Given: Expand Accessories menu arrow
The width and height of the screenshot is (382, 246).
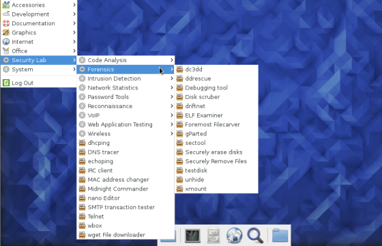Looking at the screenshot, I should 74,5.
